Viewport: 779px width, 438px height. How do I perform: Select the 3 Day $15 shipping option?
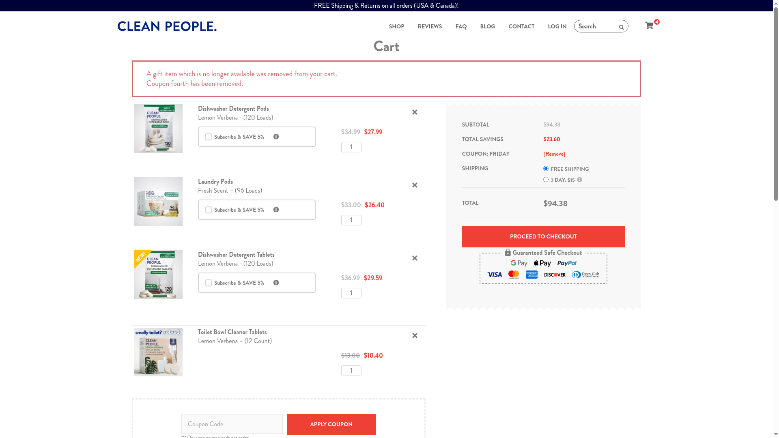(x=546, y=179)
